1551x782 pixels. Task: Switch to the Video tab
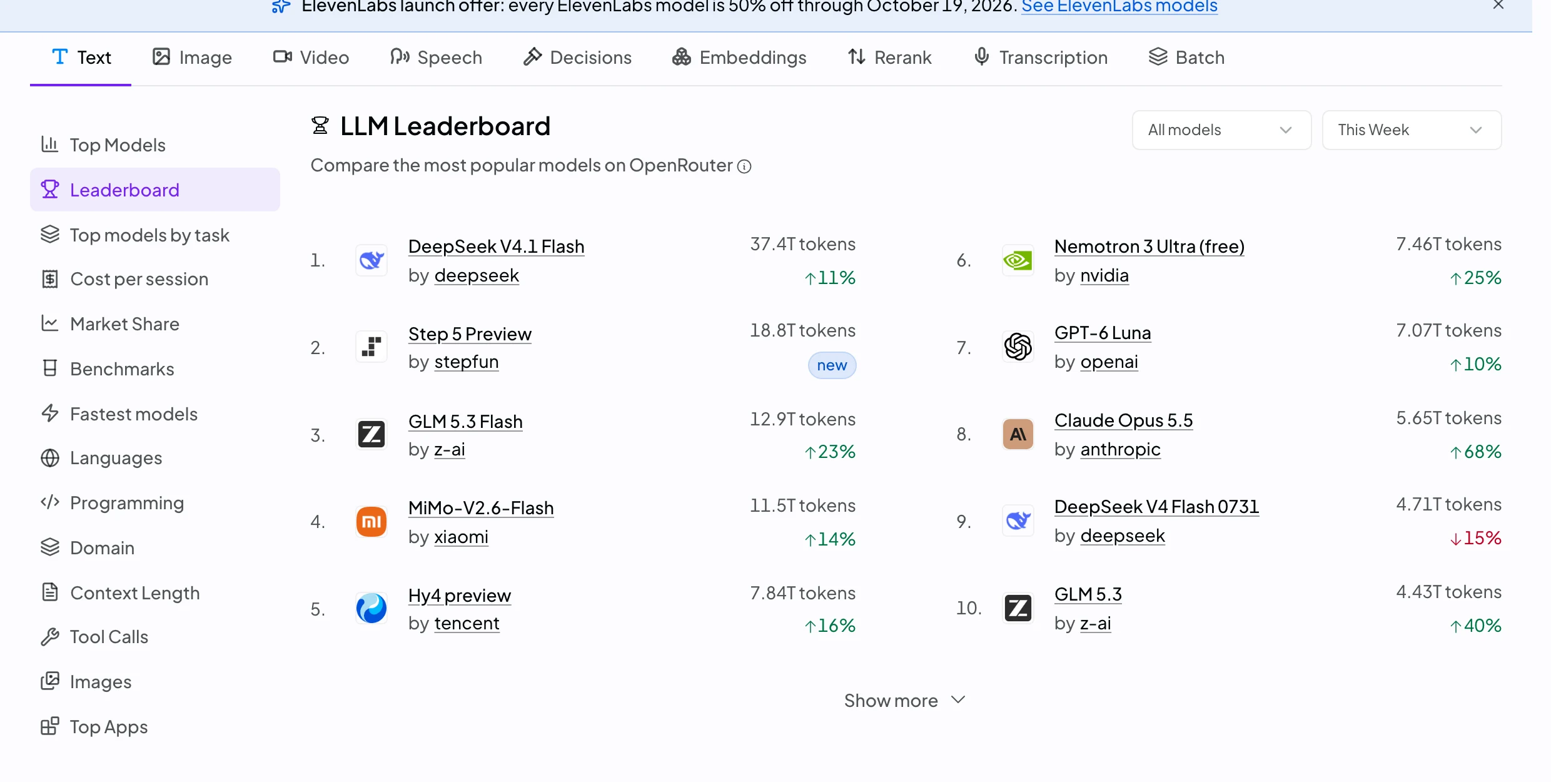[311, 58]
